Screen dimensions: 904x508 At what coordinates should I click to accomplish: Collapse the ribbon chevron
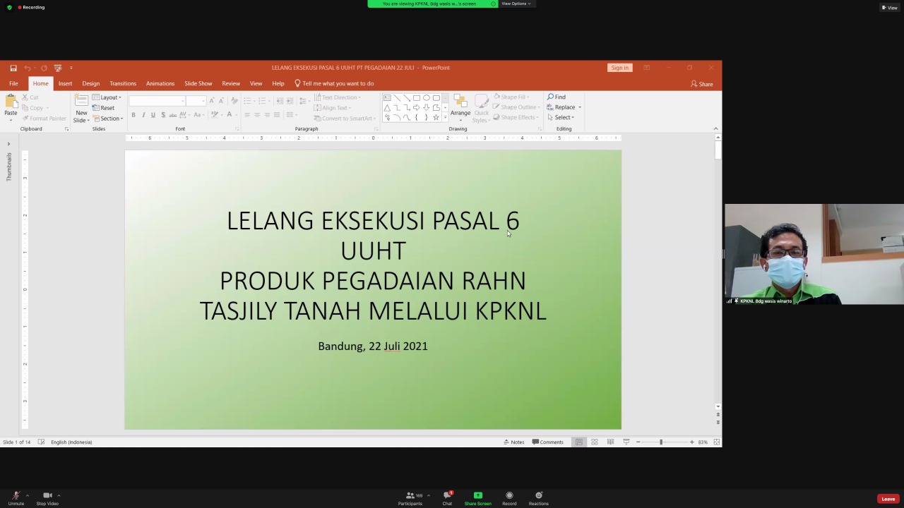tap(715, 128)
